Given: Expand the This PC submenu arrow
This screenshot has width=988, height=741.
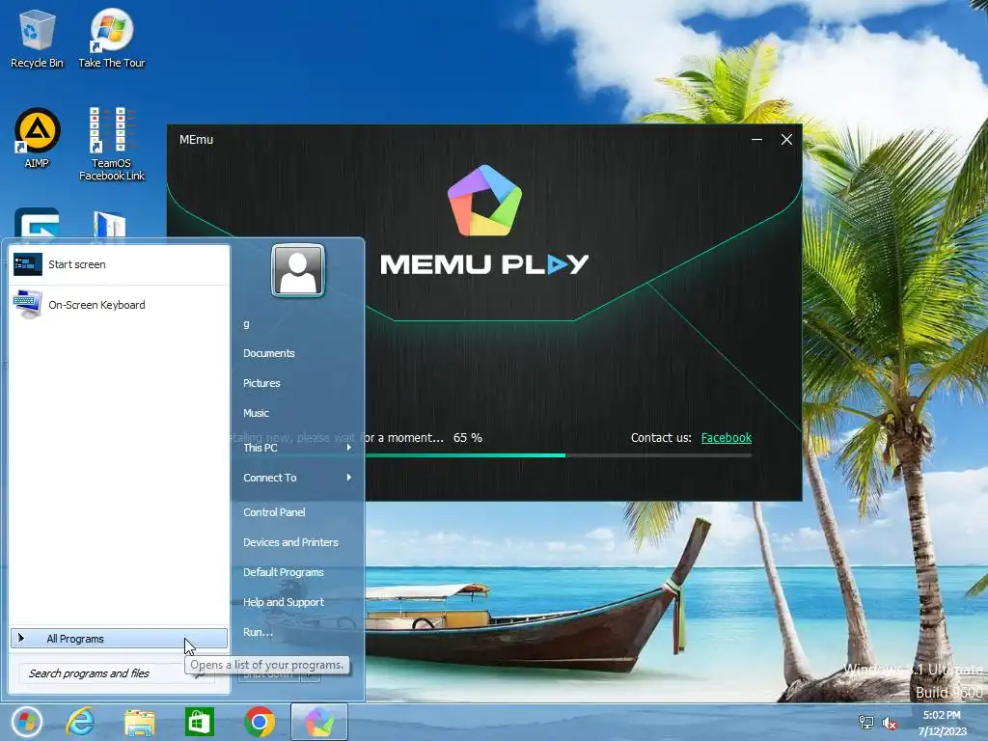Looking at the screenshot, I should pos(348,448).
